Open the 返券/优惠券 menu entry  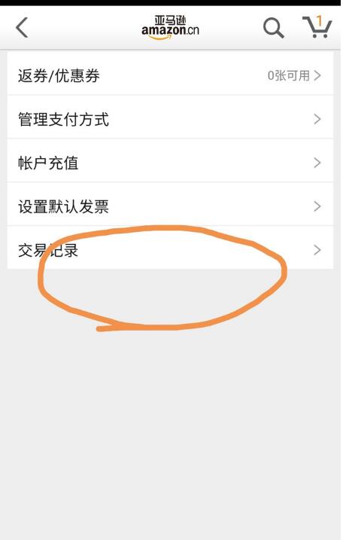coord(170,74)
